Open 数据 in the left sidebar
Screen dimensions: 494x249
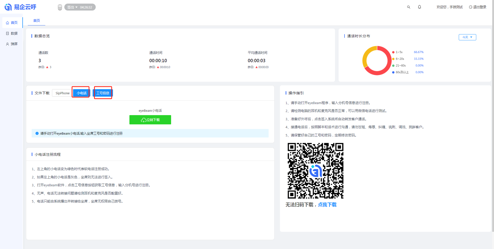(x=12, y=33)
